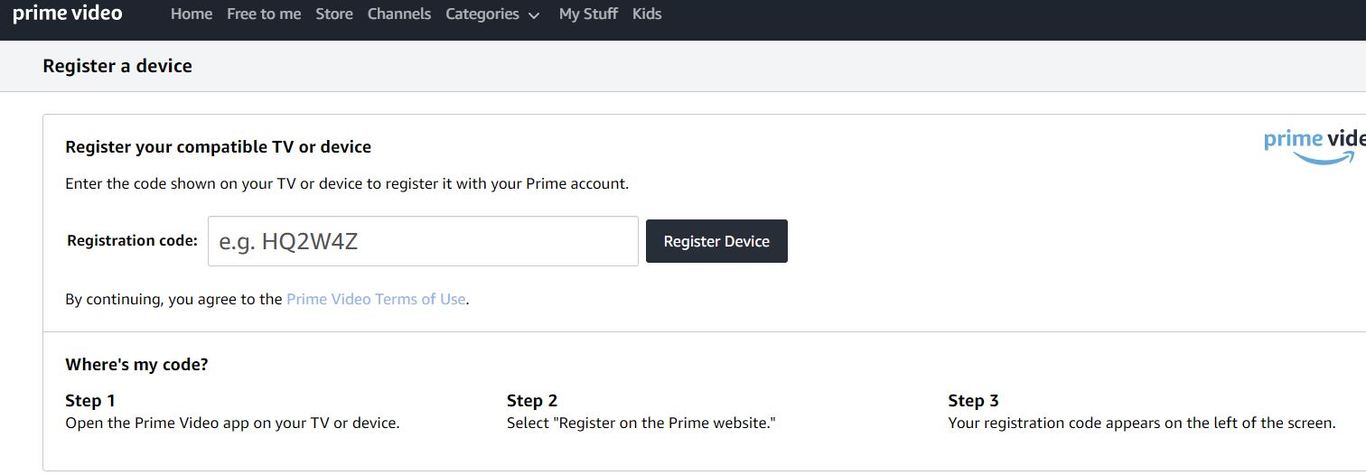Open the Categories menu

pos(482,14)
